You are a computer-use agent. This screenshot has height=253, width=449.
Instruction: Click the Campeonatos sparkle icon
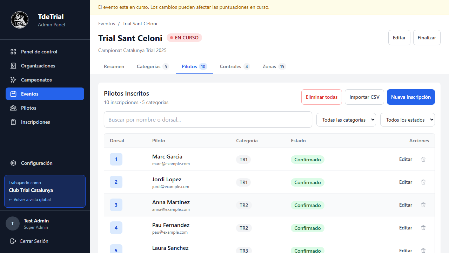(13, 80)
